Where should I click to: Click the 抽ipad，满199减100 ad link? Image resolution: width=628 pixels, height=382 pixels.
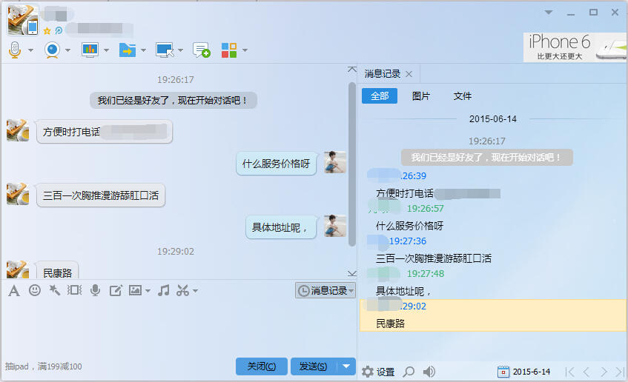point(43,366)
